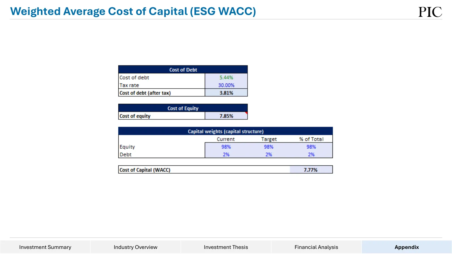Select the slide title ESG WACC heading
Viewport: 452px width, 254px height.
point(133,11)
